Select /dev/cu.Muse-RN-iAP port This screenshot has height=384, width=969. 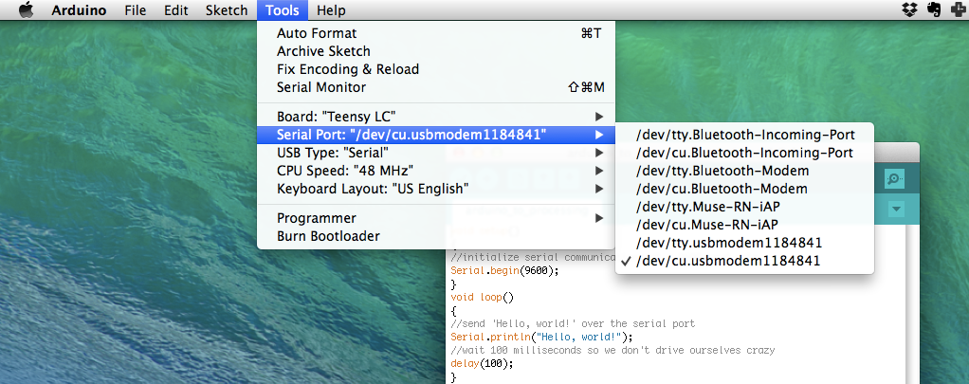(x=744, y=224)
